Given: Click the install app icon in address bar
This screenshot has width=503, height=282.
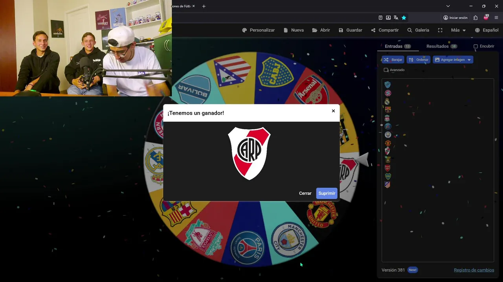Looking at the screenshot, I should coord(388,18).
